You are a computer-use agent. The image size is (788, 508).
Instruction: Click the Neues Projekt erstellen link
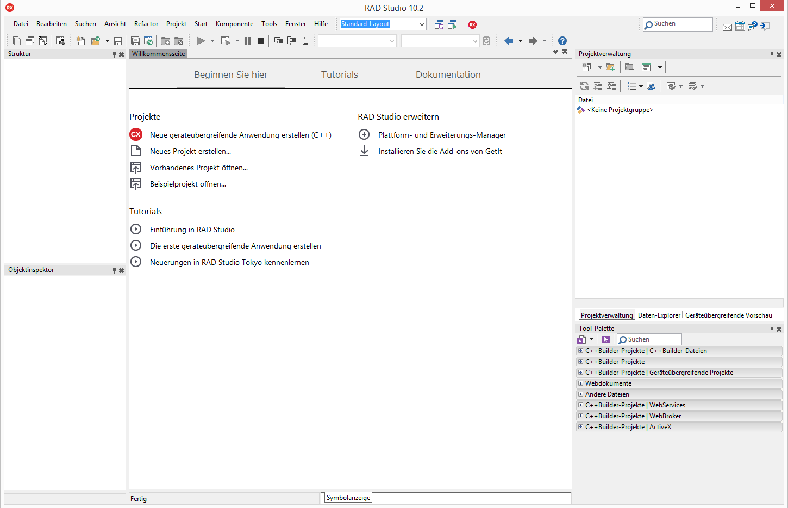190,151
